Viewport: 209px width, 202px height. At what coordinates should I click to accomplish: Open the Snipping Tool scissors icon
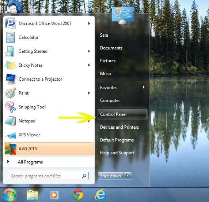10,107
